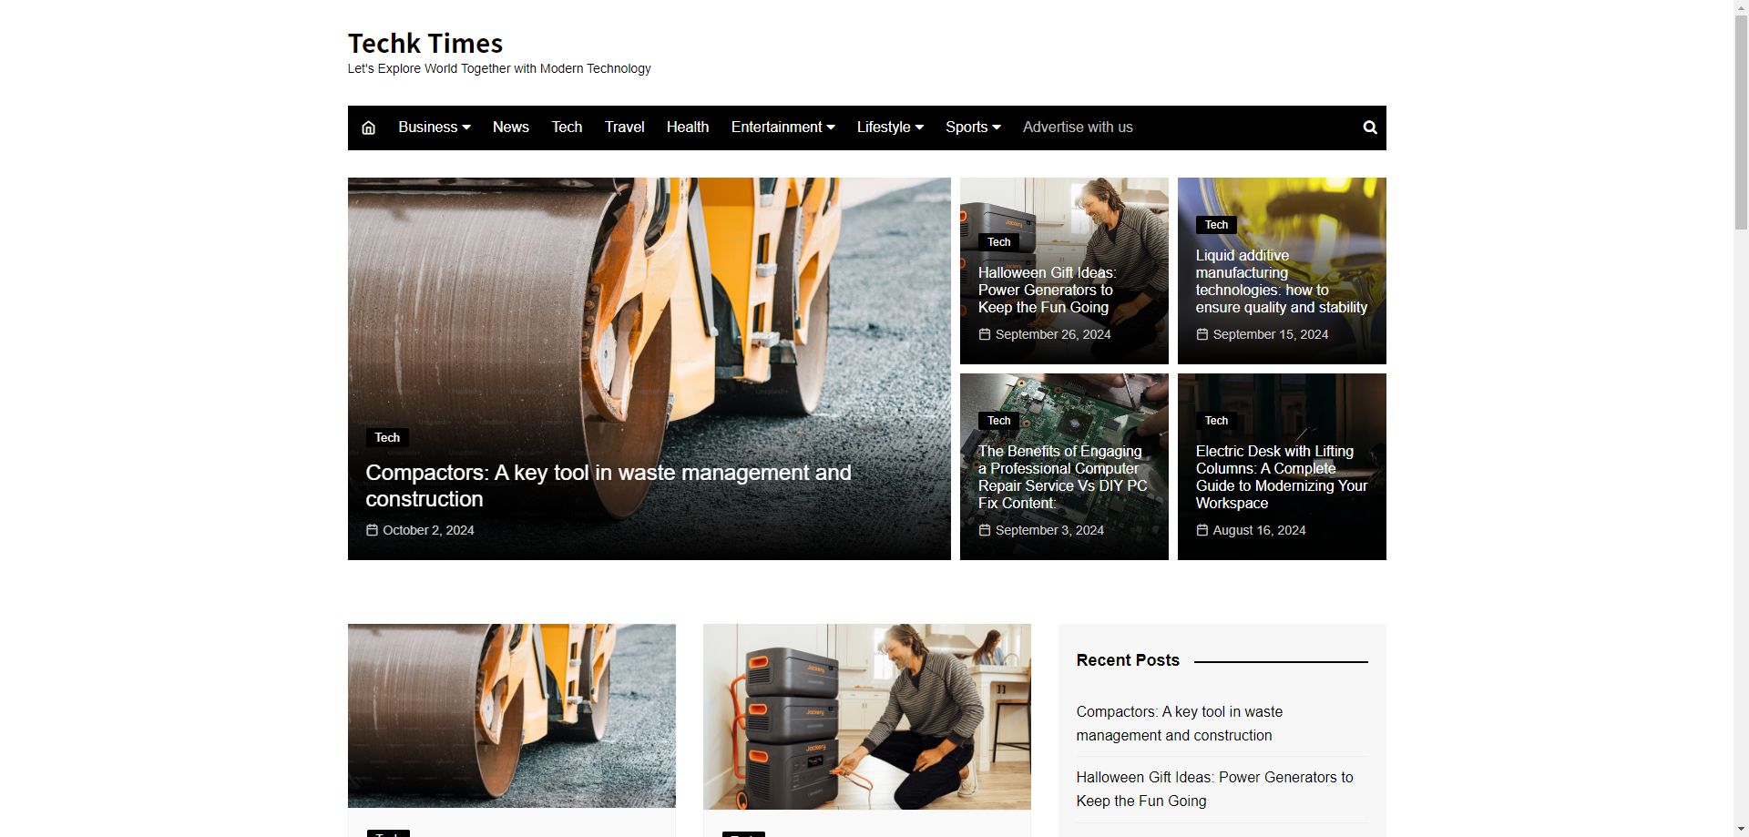Click Tech tag on Electric Desk card

(1217, 421)
